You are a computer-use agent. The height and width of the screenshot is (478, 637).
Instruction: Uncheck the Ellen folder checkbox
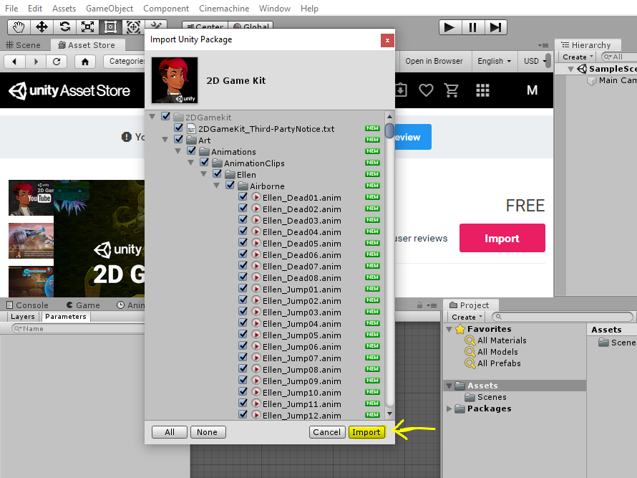(218, 173)
